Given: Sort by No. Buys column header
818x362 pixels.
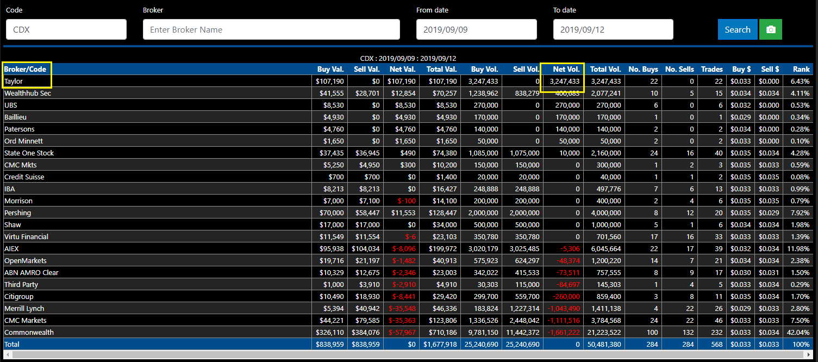Looking at the screenshot, I should pyautogui.click(x=644, y=69).
